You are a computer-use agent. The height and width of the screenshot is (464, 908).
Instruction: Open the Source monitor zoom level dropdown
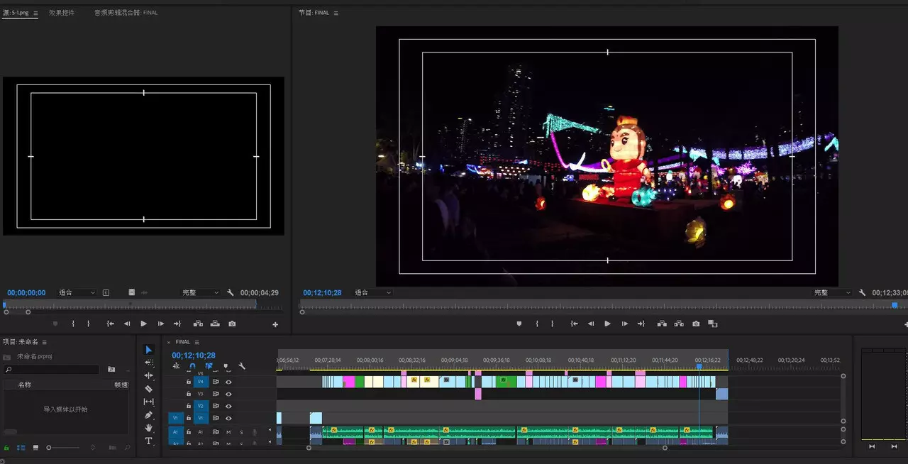tap(77, 292)
